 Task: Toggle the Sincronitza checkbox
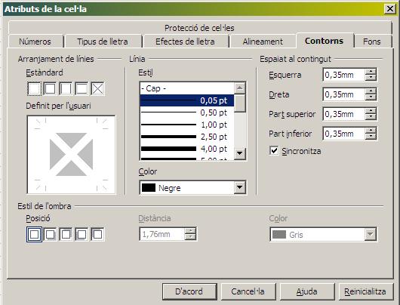[274, 150]
